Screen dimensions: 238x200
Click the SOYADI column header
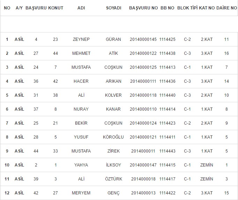[114, 8]
